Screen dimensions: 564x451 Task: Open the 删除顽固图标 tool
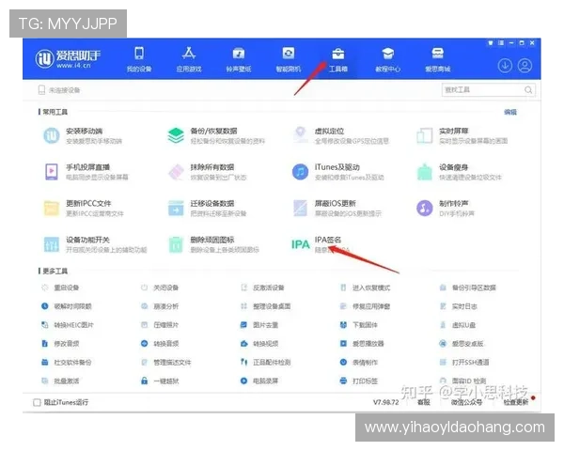pos(213,244)
